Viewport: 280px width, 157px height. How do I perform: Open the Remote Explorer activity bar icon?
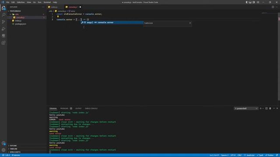tap(3, 36)
